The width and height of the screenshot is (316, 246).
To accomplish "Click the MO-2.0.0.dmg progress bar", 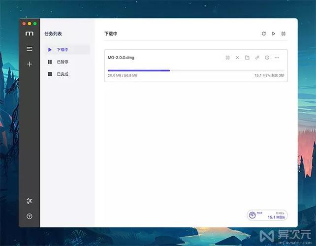I will tap(196, 70).
